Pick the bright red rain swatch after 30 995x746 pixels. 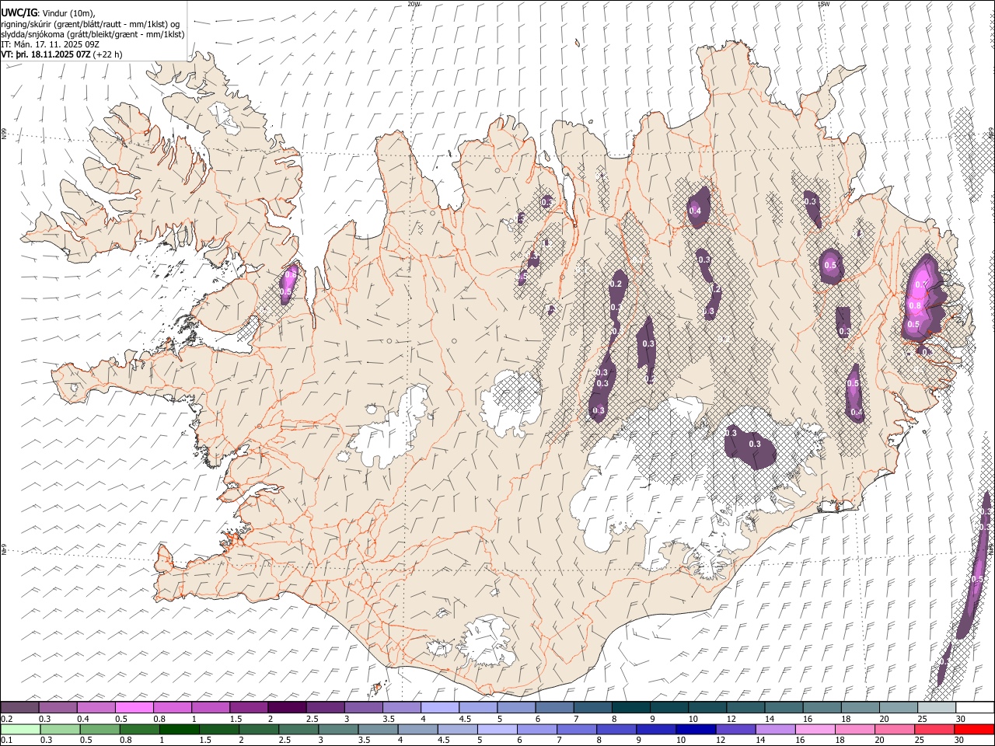tap(974, 729)
